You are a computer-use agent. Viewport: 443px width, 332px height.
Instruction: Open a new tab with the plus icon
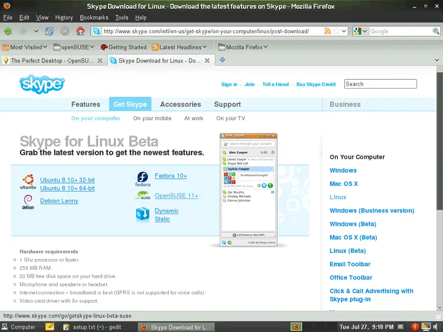click(223, 60)
